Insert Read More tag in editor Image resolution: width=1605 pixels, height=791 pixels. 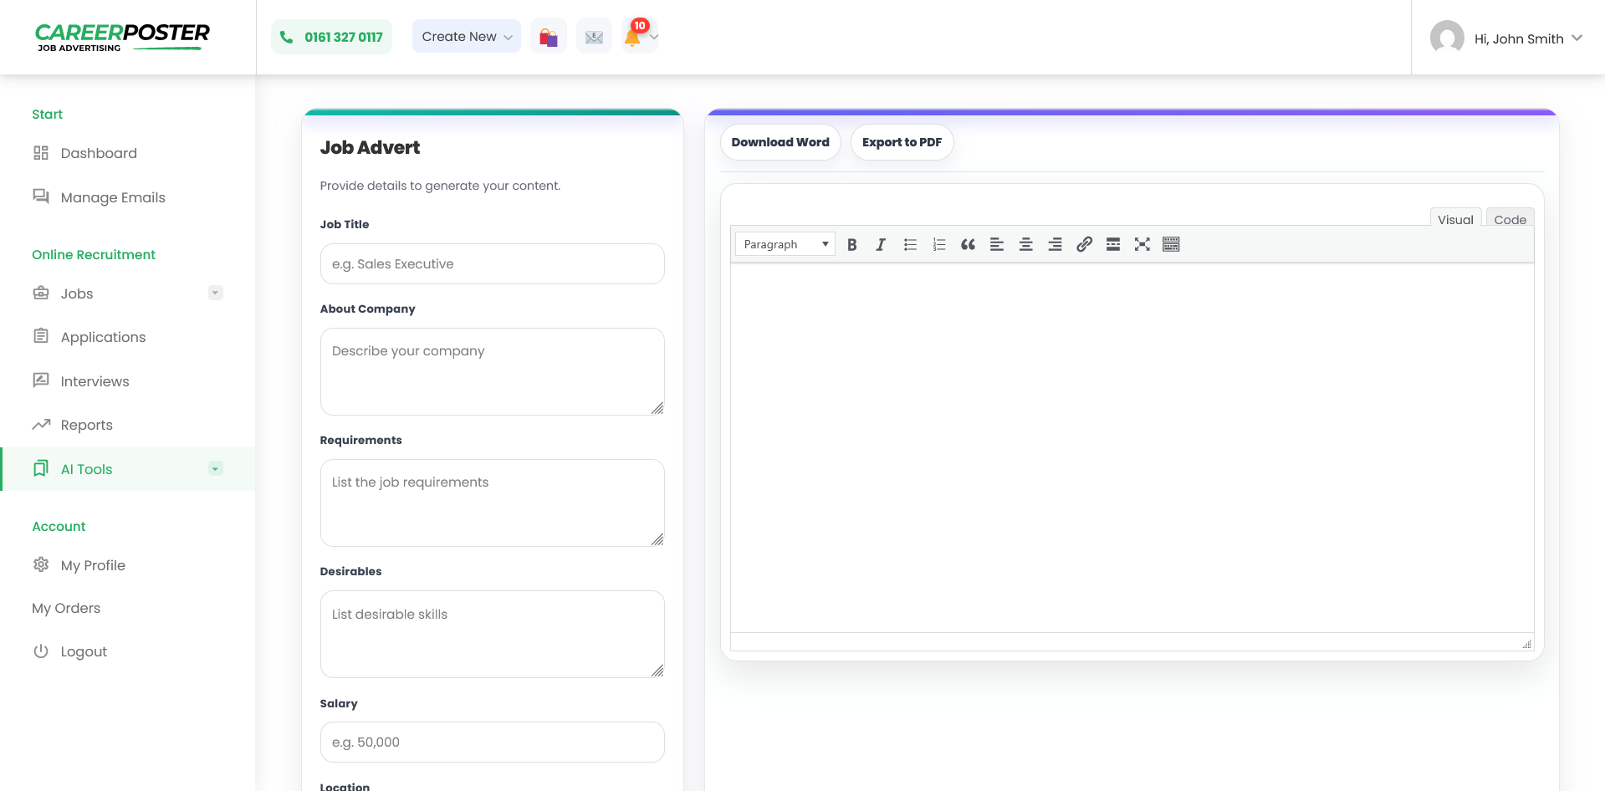point(1113,244)
